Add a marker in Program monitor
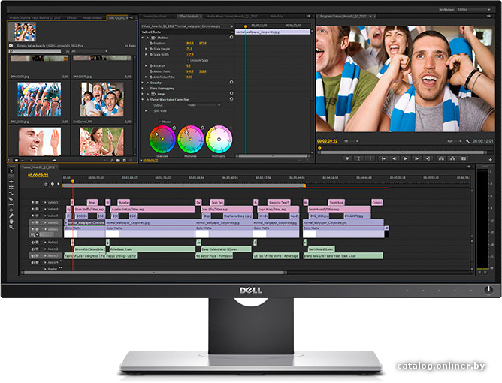 tap(347, 158)
